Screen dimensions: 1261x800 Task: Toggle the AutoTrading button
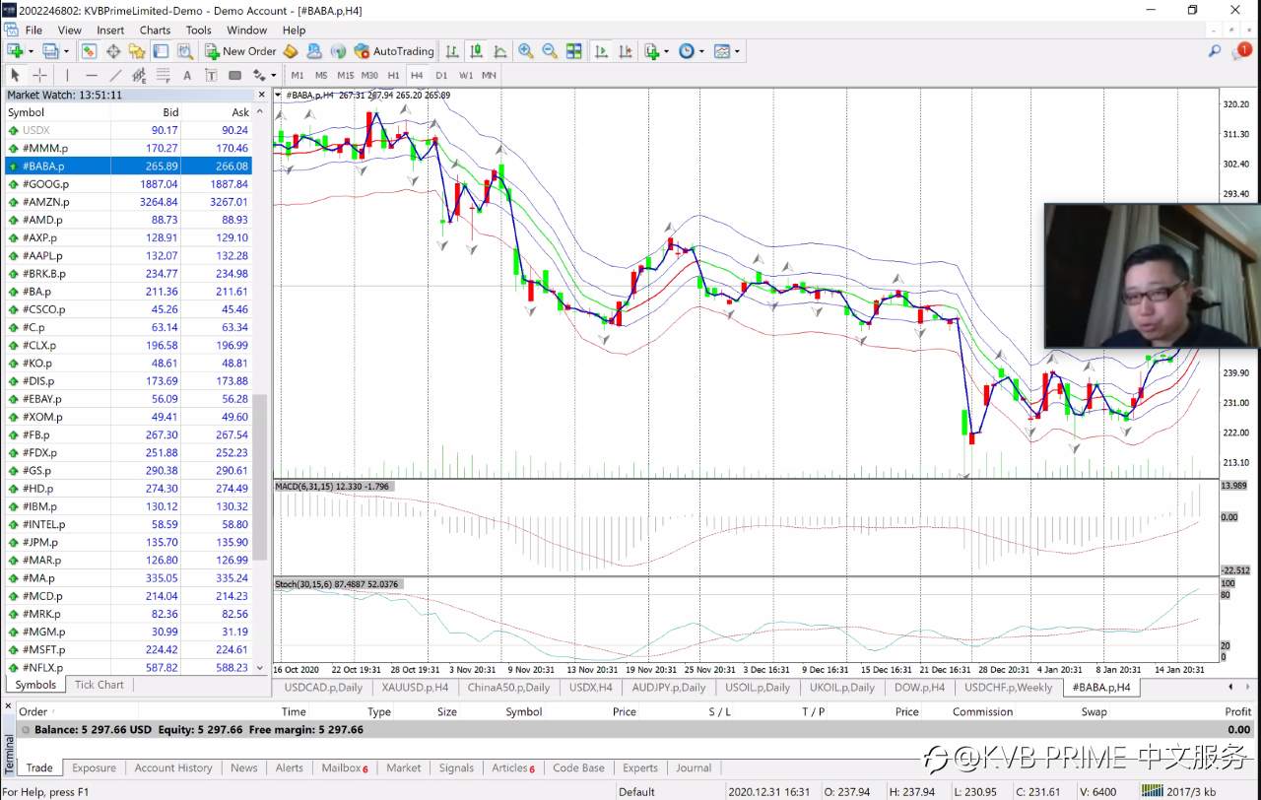pos(393,50)
